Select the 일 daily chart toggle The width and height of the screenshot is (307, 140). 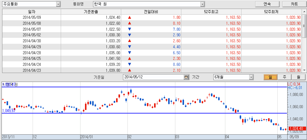(x=270, y=77)
